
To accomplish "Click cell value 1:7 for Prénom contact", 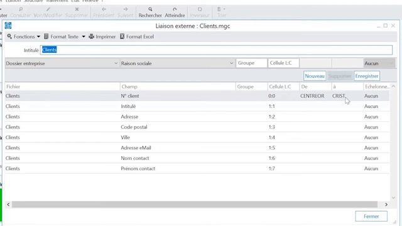I will click(x=272, y=168).
